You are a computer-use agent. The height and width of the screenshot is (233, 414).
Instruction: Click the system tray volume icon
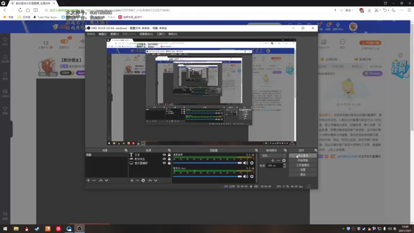390,229
